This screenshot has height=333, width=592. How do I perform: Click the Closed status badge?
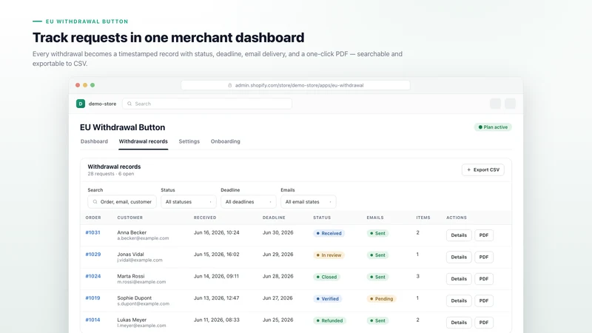coord(326,277)
